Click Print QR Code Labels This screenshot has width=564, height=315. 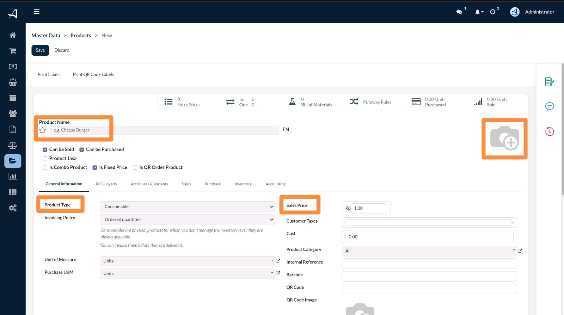pos(93,75)
